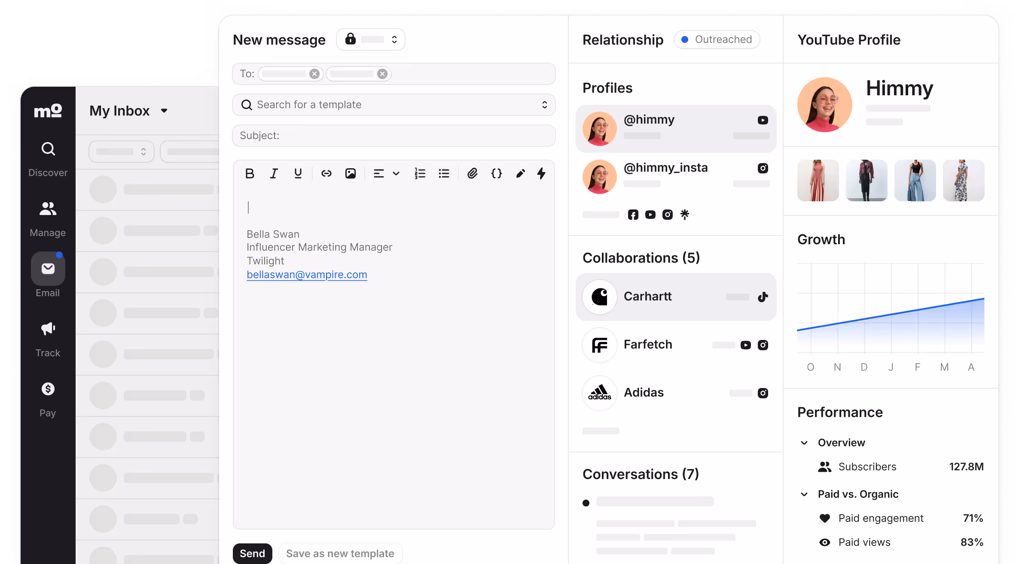Collapse the Overview section

click(x=804, y=443)
